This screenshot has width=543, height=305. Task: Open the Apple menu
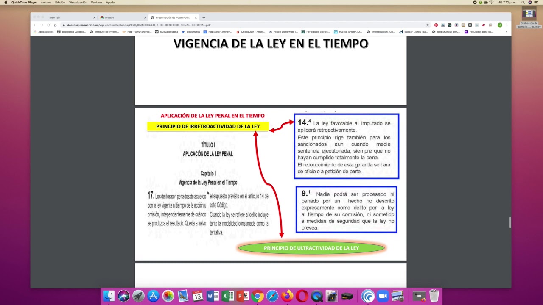tap(6, 3)
